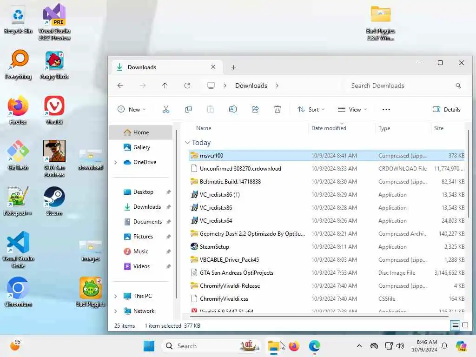Close the Downloads tab
This screenshot has height=357, width=476.
tap(213, 67)
